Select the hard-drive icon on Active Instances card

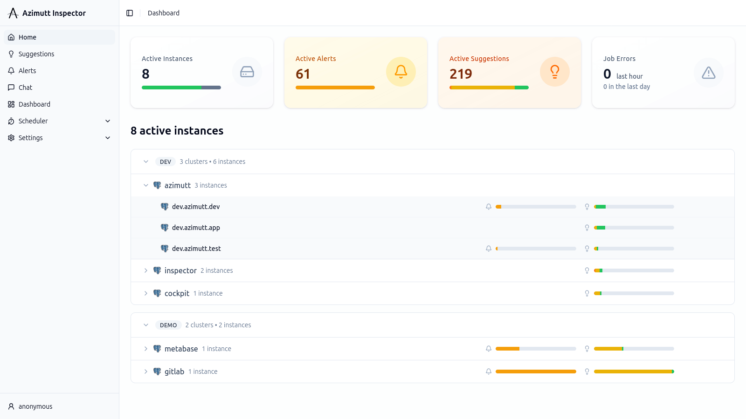point(247,72)
